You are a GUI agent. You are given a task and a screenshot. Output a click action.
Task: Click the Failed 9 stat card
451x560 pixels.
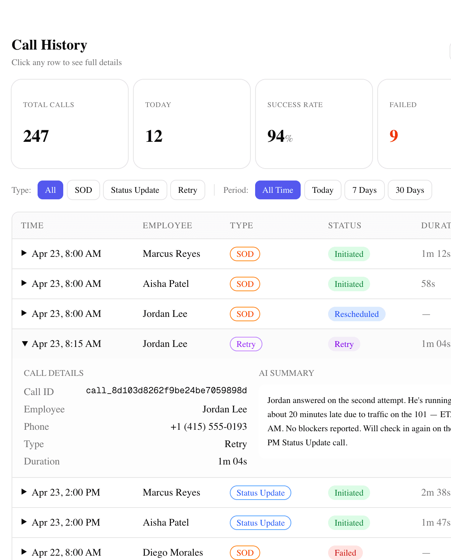414,124
